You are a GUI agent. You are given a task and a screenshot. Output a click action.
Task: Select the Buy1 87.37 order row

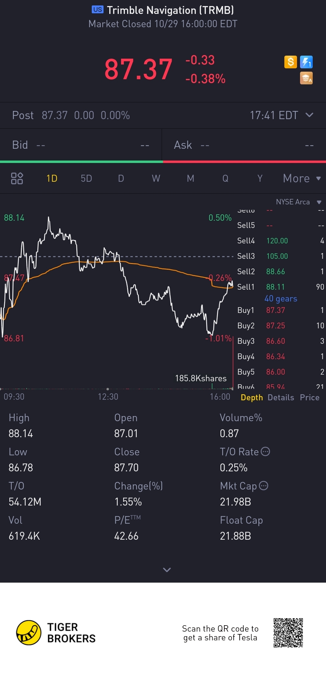tap(280, 310)
